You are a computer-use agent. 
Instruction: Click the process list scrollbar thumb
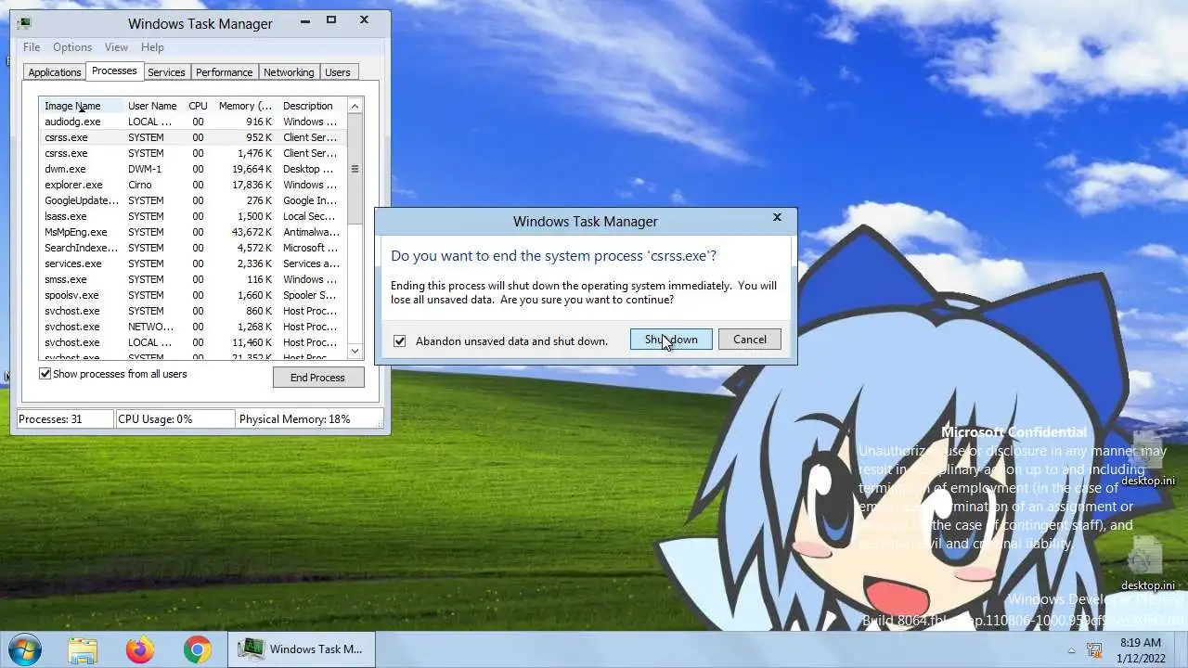355,169
